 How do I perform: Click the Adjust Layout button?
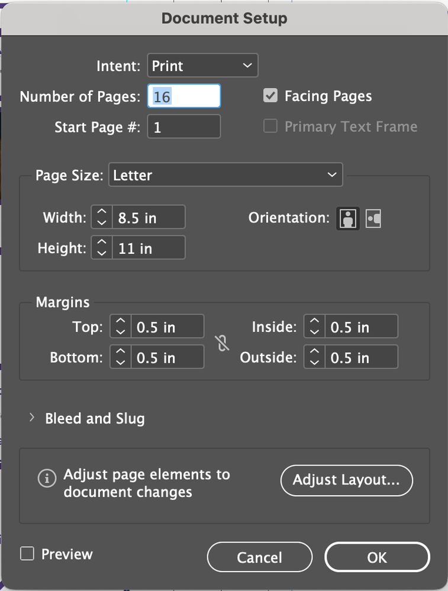tap(346, 480)
